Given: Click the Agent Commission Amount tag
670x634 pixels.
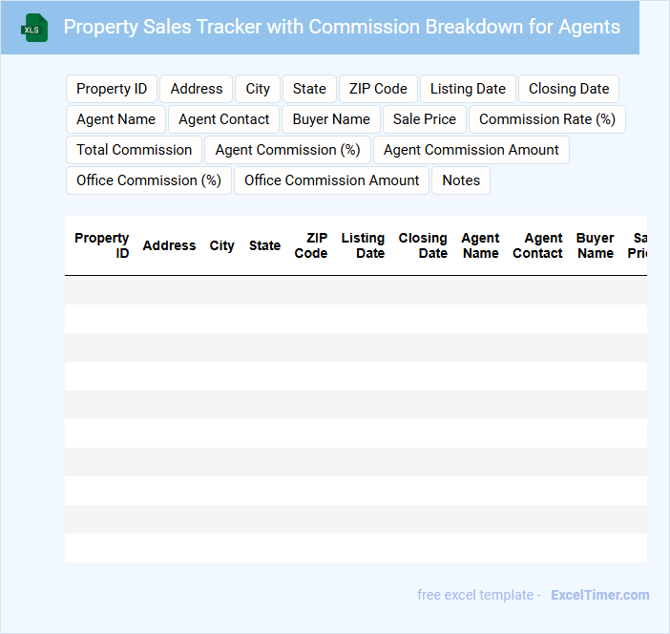Looking at the screenshot, I should (x=471, y=150).
